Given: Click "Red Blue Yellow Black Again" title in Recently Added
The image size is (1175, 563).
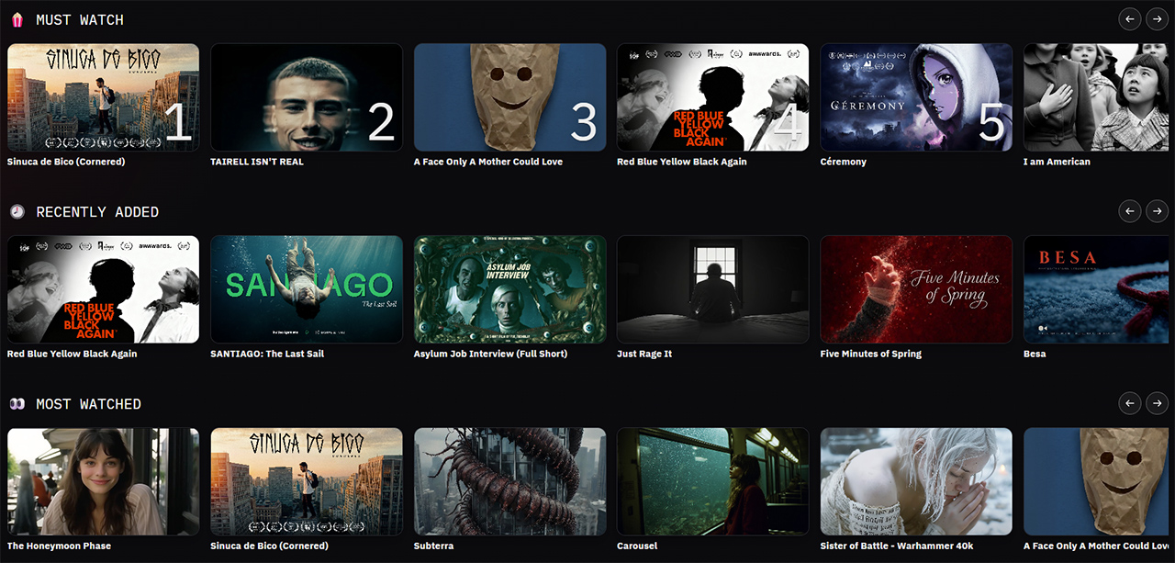Looking at the screenshot, I should pyautogui.click(x=73, y=354).
